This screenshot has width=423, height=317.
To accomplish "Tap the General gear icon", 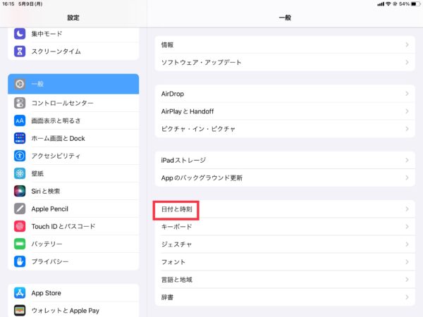I will coord(20,84).
